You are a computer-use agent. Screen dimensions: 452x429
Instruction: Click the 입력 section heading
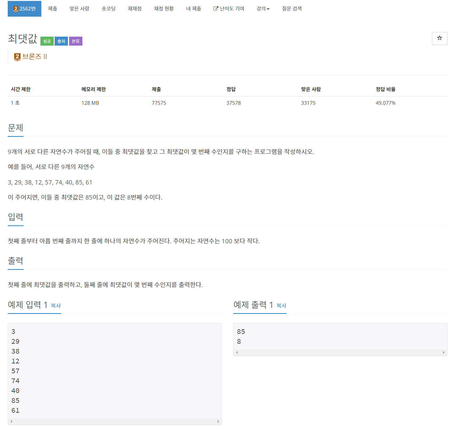point(15,217)
